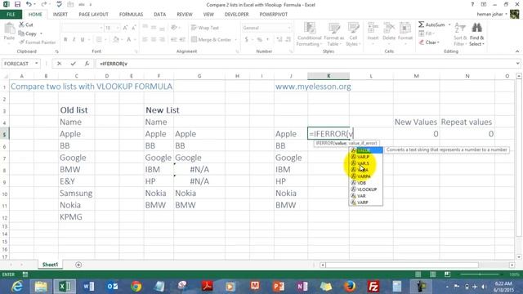Click Cut in the Clipboard group
Screen dimensions: 523x294
coord(26,24)
